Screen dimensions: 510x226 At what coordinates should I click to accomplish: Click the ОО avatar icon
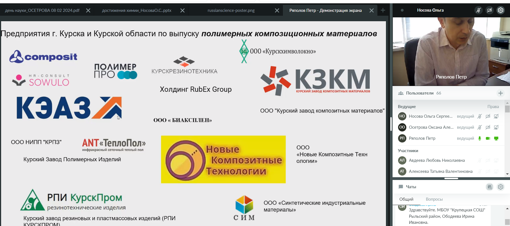(x=402, y=127)
